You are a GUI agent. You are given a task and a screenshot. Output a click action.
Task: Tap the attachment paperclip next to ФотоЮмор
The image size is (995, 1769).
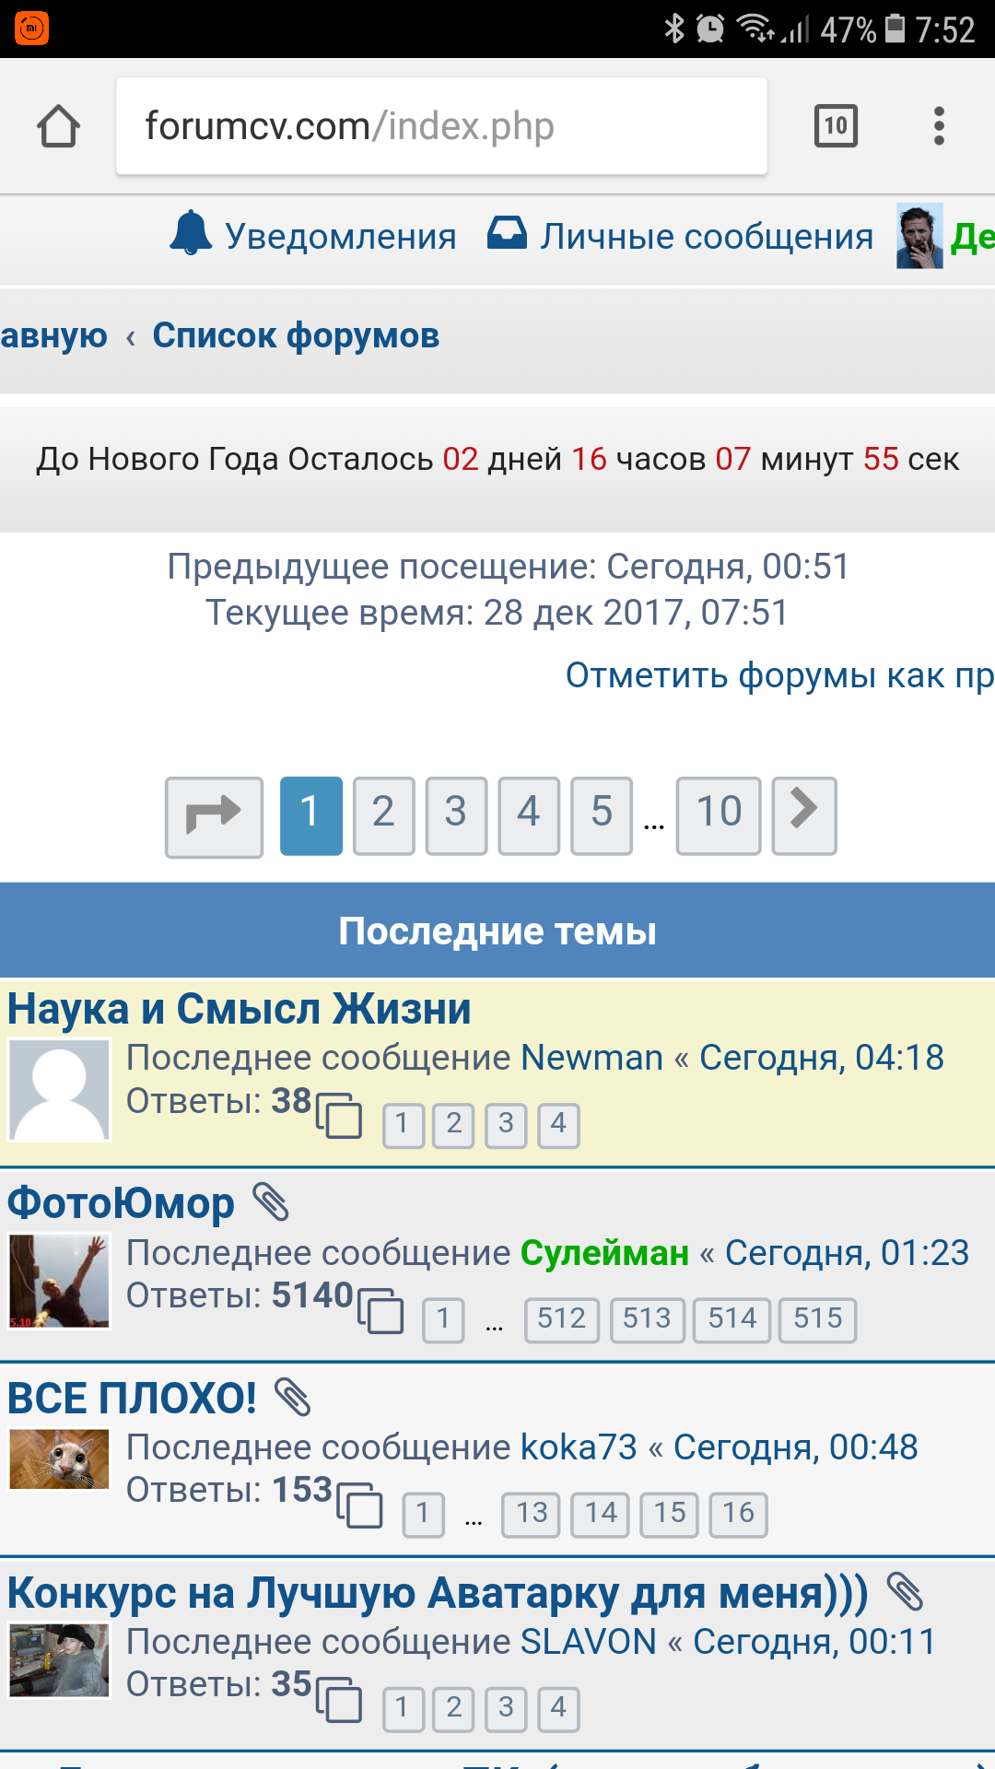[271, 1201]
